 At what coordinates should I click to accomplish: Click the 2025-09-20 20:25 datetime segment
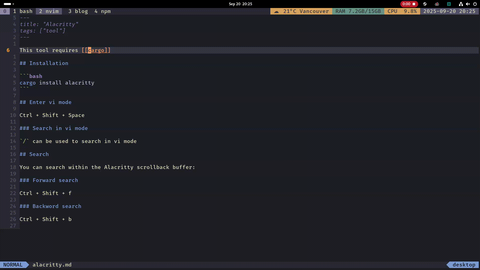coord(449,11)
